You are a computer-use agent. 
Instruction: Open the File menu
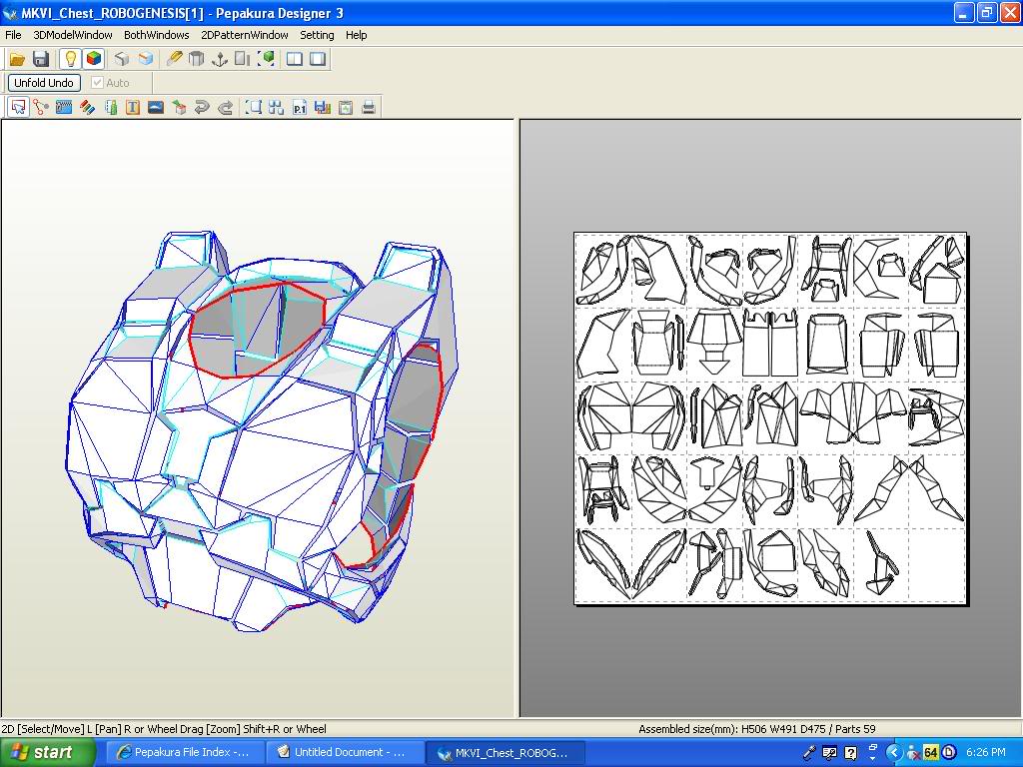pyautogui.click(x=13, y=35)
